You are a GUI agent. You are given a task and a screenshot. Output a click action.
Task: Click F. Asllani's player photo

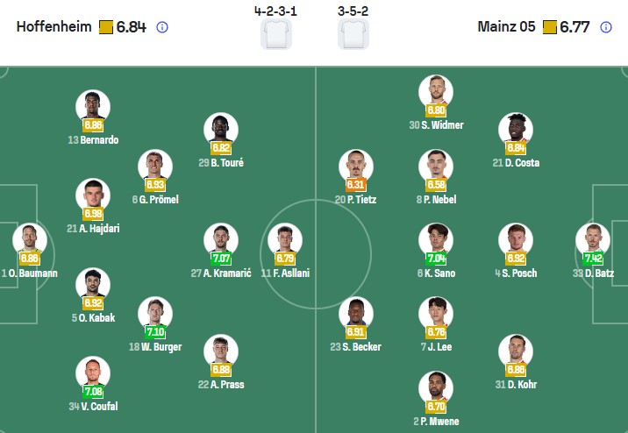(x=283, y=238)
